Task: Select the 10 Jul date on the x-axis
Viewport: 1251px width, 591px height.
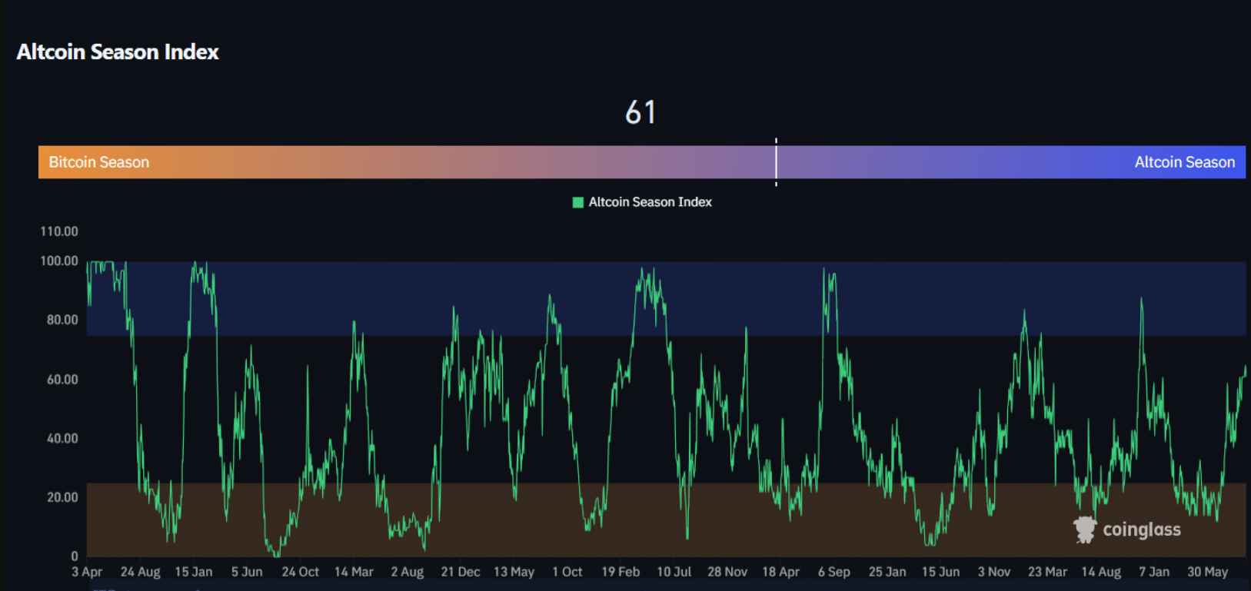Action: click(674, 572)
